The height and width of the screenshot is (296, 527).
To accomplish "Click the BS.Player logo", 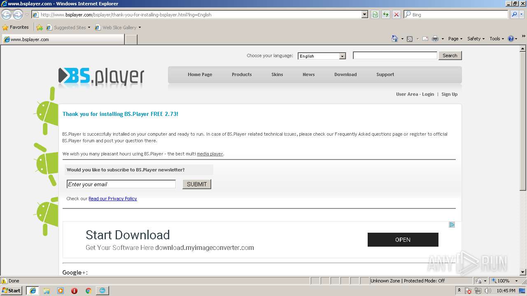I will coord(101,77).
